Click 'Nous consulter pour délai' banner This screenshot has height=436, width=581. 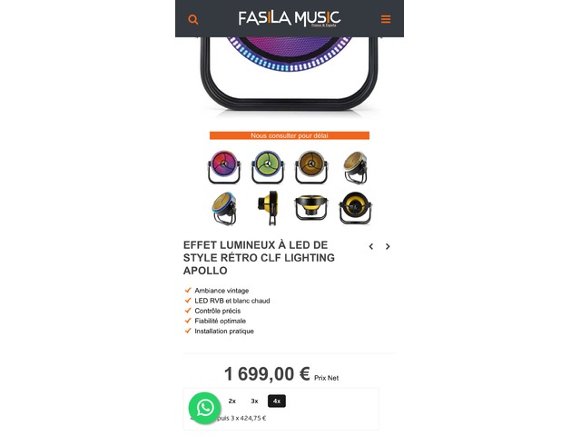point(290,135)
